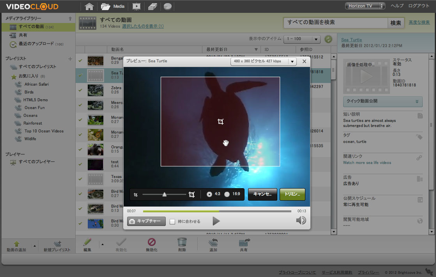Go to the Home icon
The height and width of the screenshot is (277, 436).
[89, 6]
